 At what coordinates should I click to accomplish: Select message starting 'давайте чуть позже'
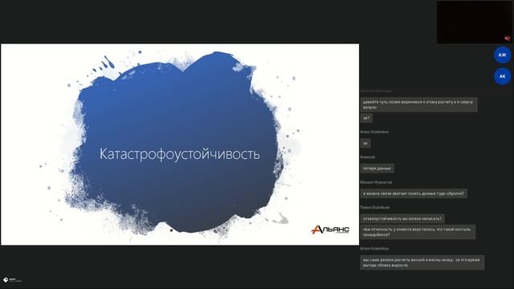pyautogui.click(x=418, y=104)
